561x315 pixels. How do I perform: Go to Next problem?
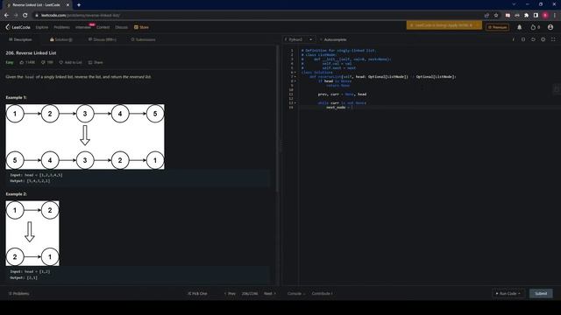tap(270, 294)
